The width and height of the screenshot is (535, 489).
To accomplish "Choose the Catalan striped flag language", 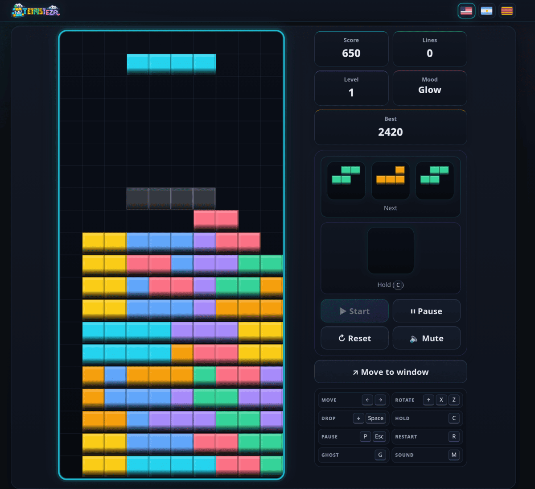I will click(507, 11).
